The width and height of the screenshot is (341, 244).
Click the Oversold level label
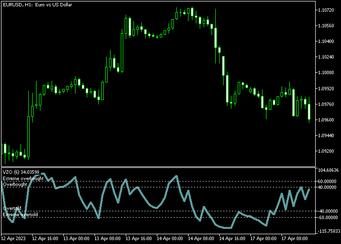(12, 208)
